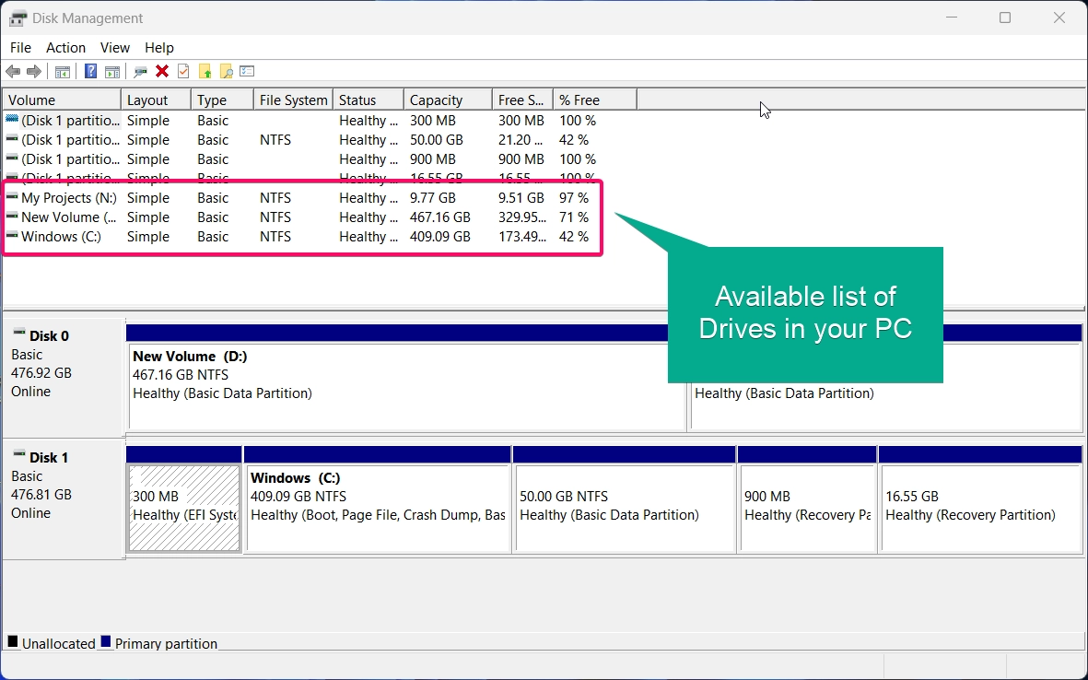Image resolution: width=1088 pixels, height=680 pixels.
Task: Select the 50.00 GB NTFS partition block
Action: pos(625,508)
